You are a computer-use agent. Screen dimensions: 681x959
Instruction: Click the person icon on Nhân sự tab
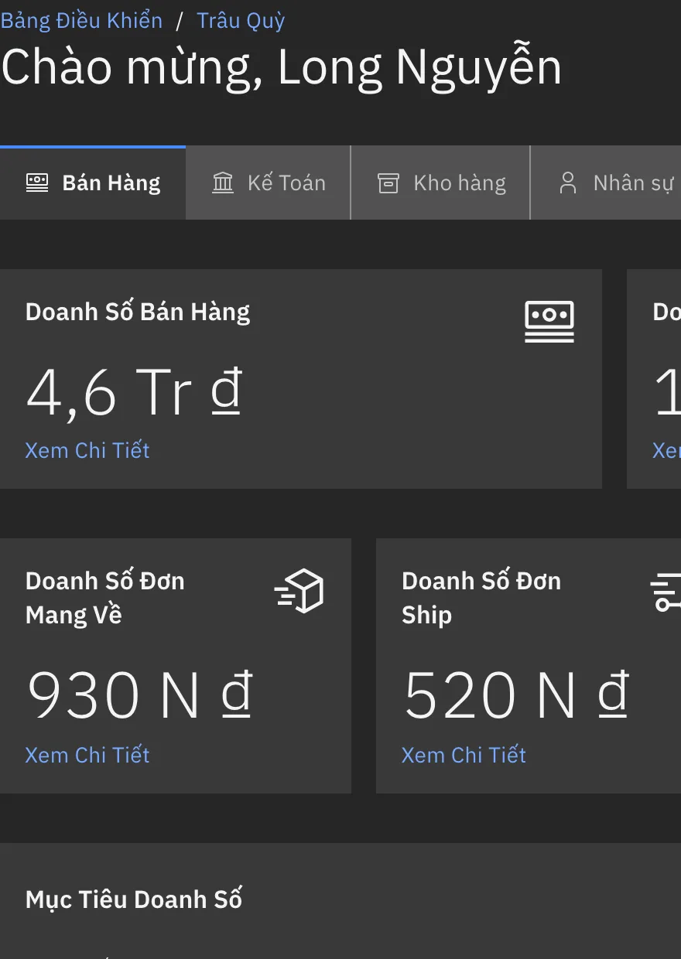(x=568, y=183)
